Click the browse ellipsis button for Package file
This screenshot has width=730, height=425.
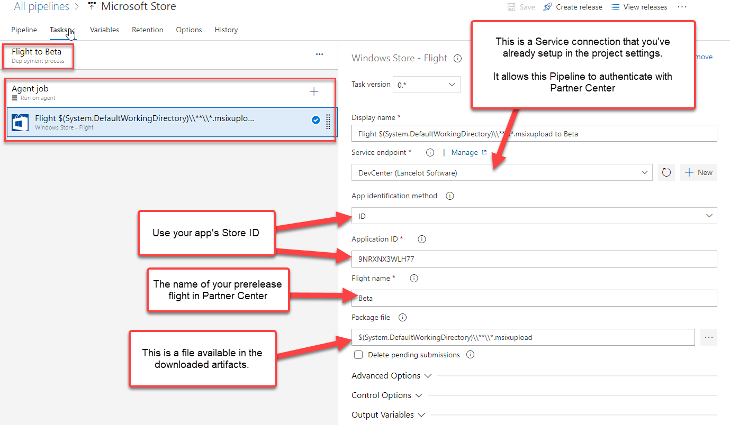[x=709, y=337]
